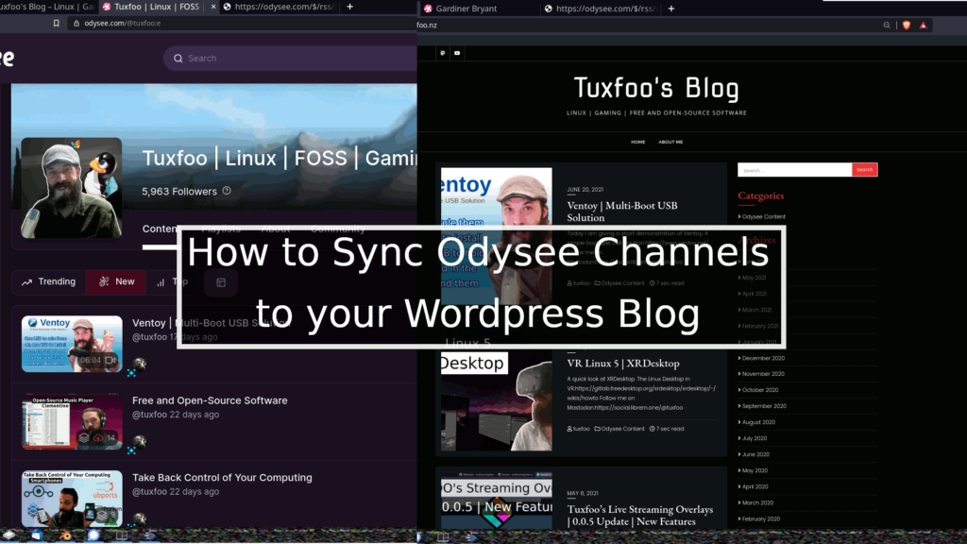Open the Brave Shields lion icon
967x544 pixels.
pyautogui.click(x=907, y=25)
